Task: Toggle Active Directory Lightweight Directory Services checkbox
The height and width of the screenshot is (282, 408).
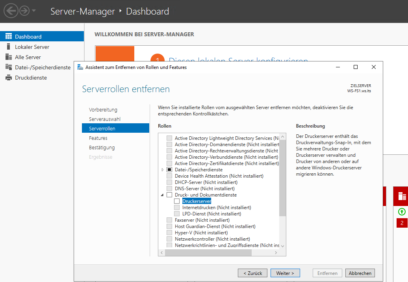Action: point(169,138)
